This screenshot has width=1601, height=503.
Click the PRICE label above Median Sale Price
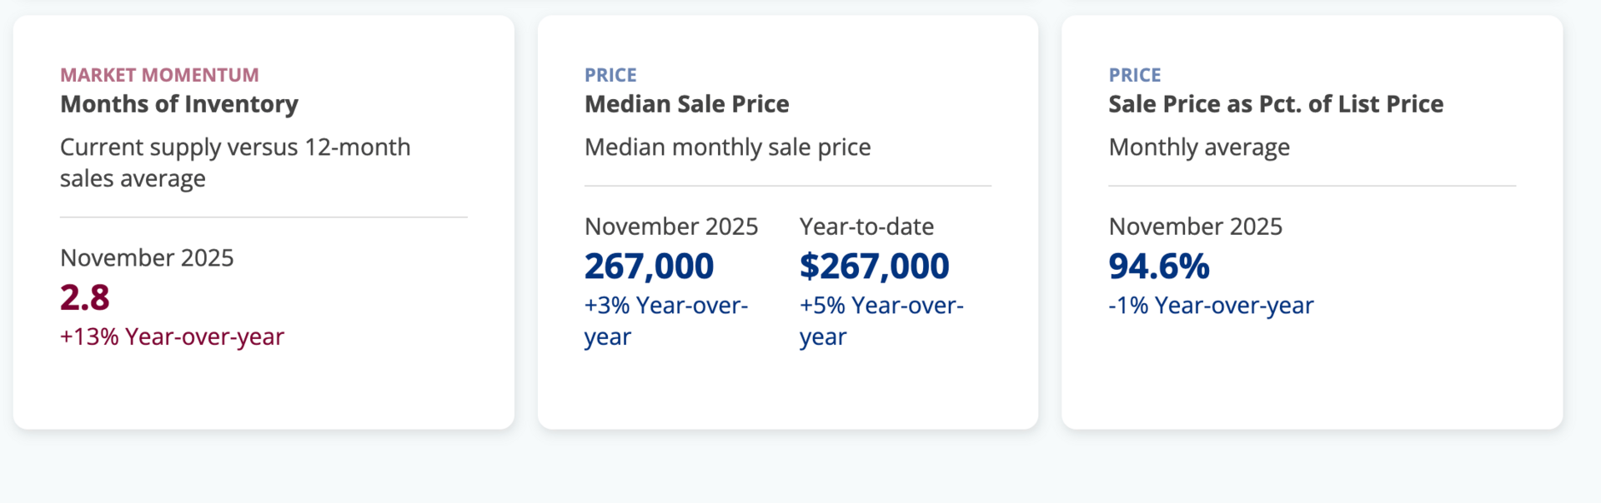point(610,75)
